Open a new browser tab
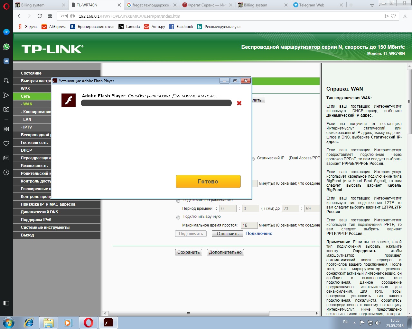412x329 pixels. (x=351, y=5)
